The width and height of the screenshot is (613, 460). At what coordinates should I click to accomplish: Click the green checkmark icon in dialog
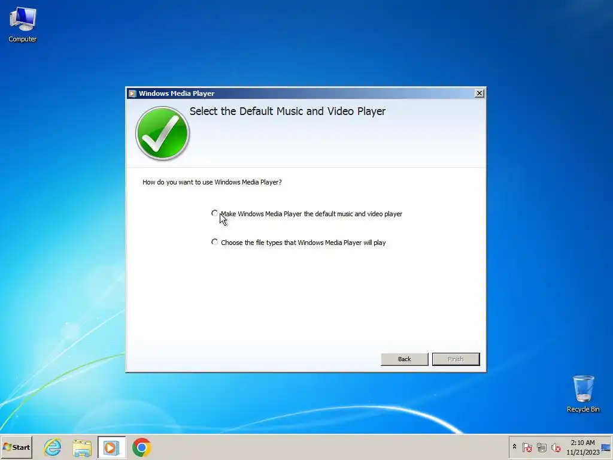162,133
